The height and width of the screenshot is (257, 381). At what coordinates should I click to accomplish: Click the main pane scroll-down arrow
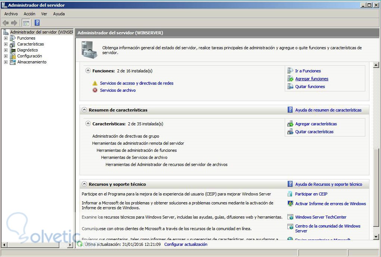click(376, 236)
